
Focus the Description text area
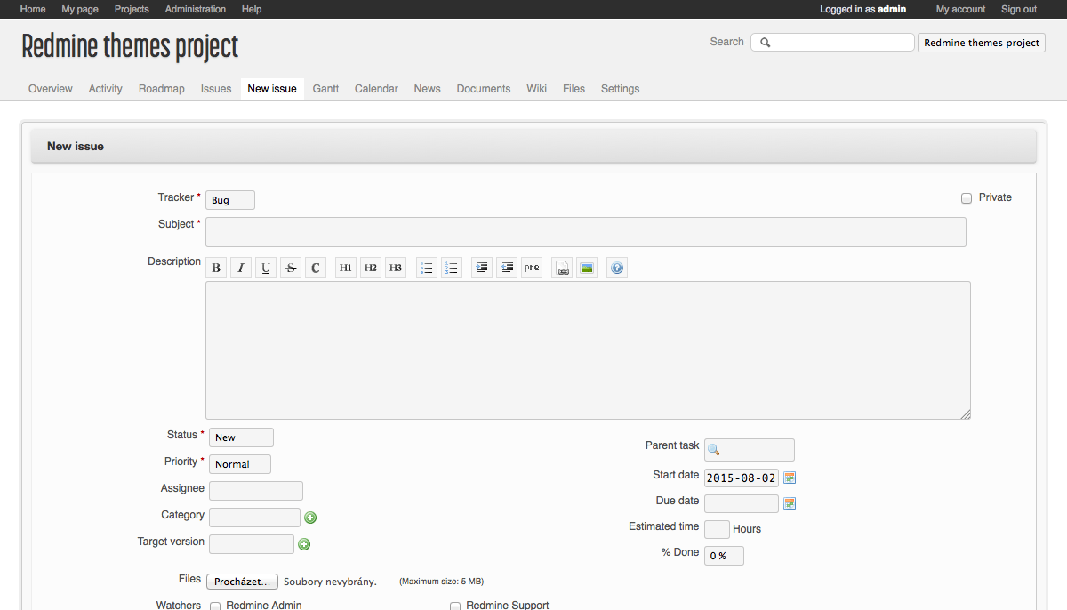pyautogui.click(x=588, y=350)
